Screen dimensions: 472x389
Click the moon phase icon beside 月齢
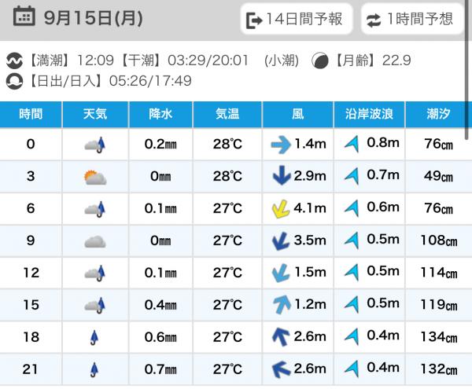(x=320, y=61)
